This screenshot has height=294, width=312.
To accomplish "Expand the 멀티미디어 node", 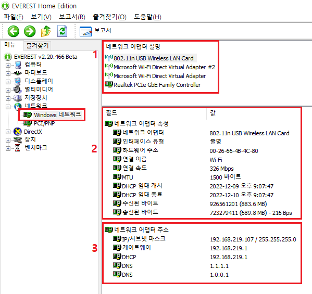I will click(8, 90).
